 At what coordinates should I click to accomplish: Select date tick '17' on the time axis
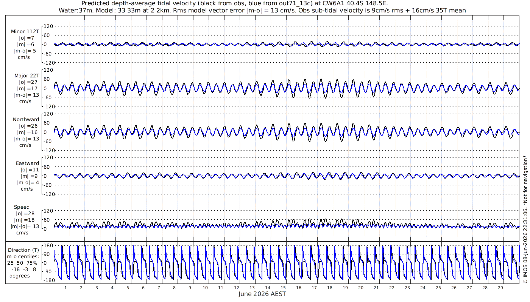(314, 287)
